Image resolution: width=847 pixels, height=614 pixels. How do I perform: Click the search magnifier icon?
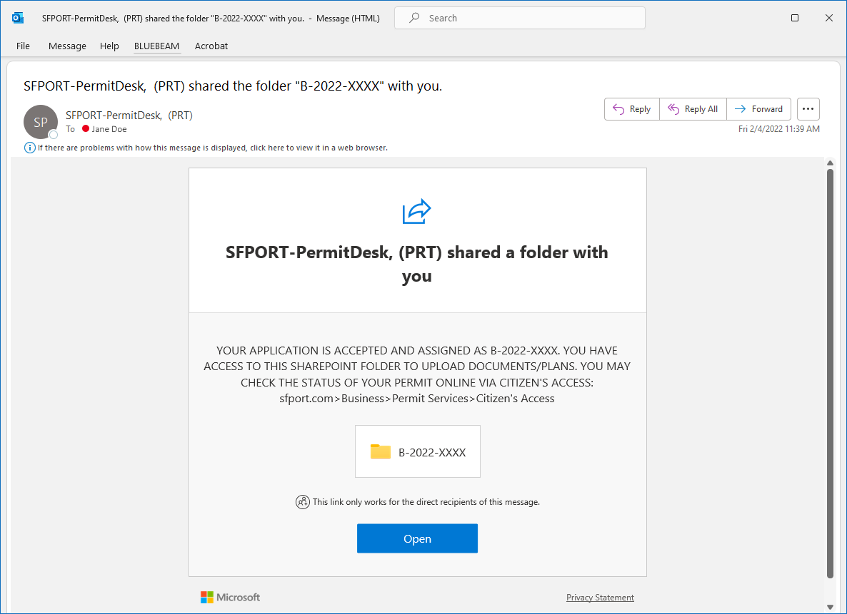(x=414, y=17)
